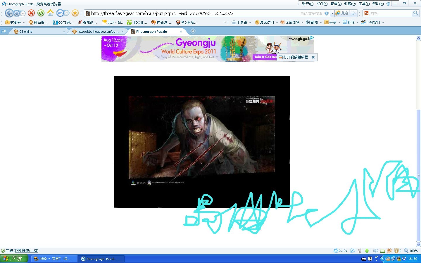Go to the home page icon
The image size is (421, 263).
[50, 13]
